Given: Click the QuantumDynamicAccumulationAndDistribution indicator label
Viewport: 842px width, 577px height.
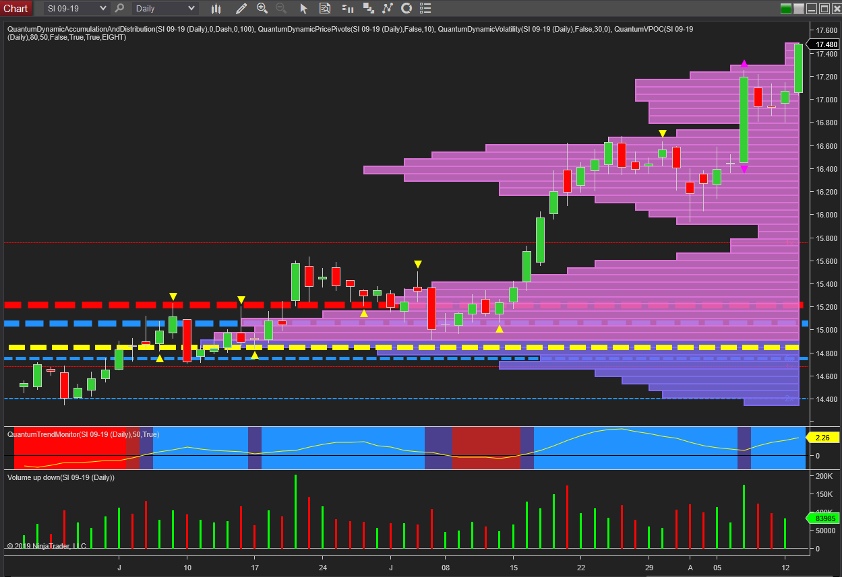Looking at the screenshot, I should pos(129,29).
